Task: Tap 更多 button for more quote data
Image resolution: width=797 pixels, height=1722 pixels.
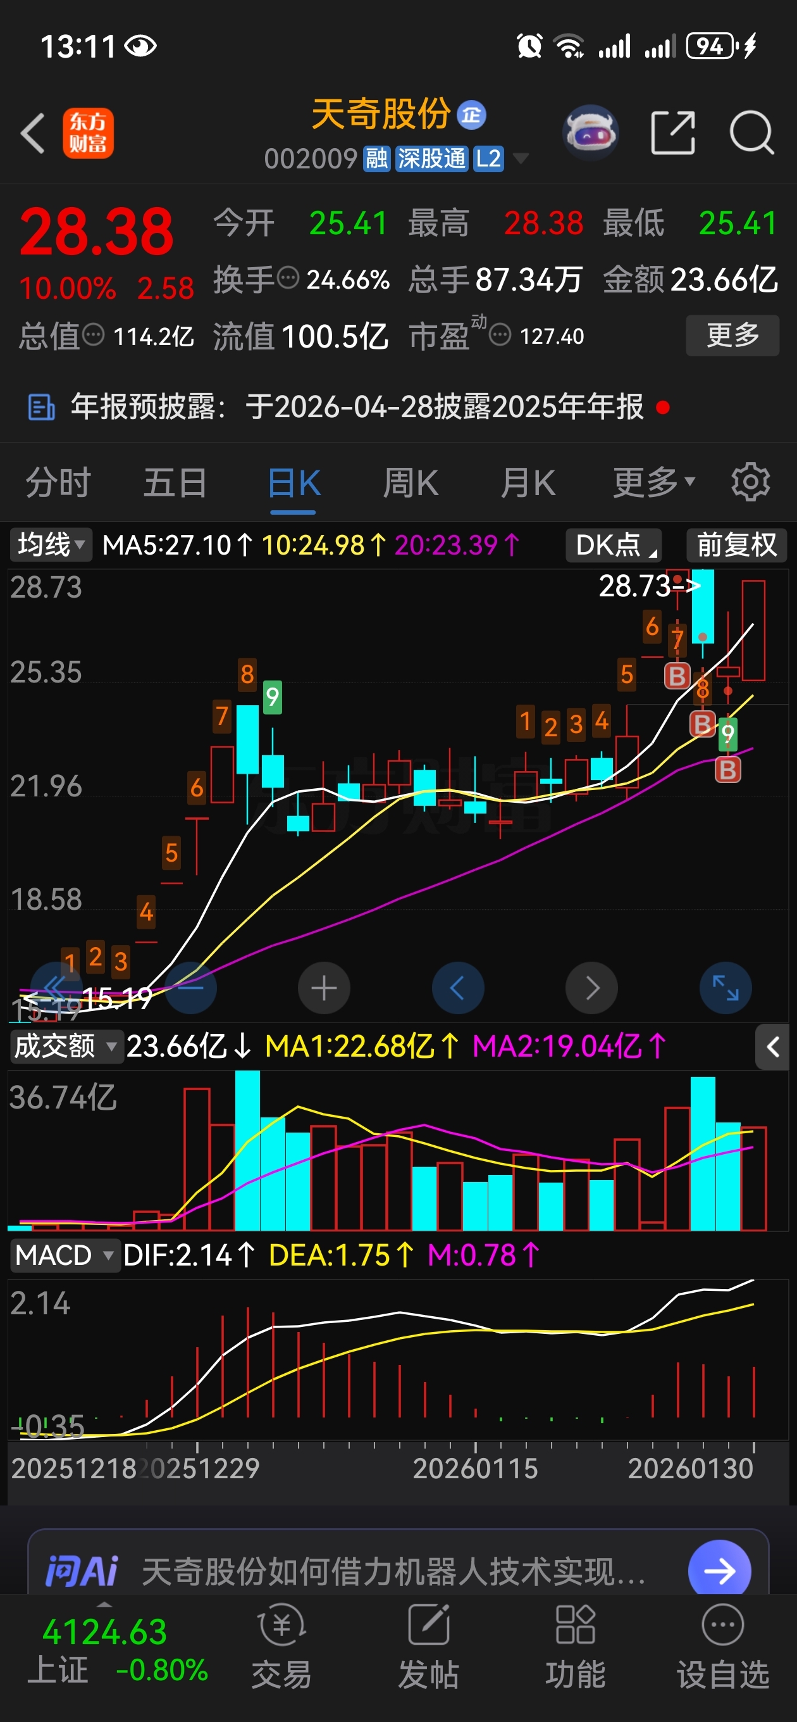Action: coord(733,335)
